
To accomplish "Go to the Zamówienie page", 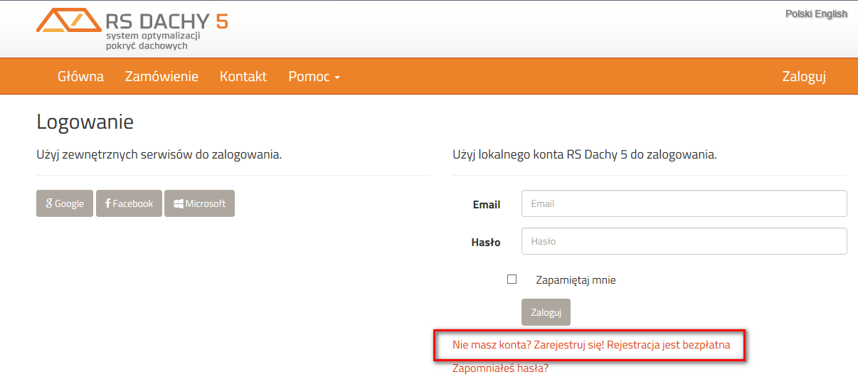I will pos(161,76).
